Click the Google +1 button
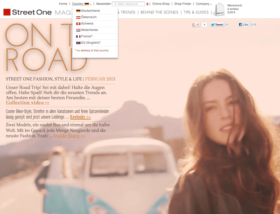Image resolution: width=280 pixels, height=214 pixels. (x=196, y=25)
